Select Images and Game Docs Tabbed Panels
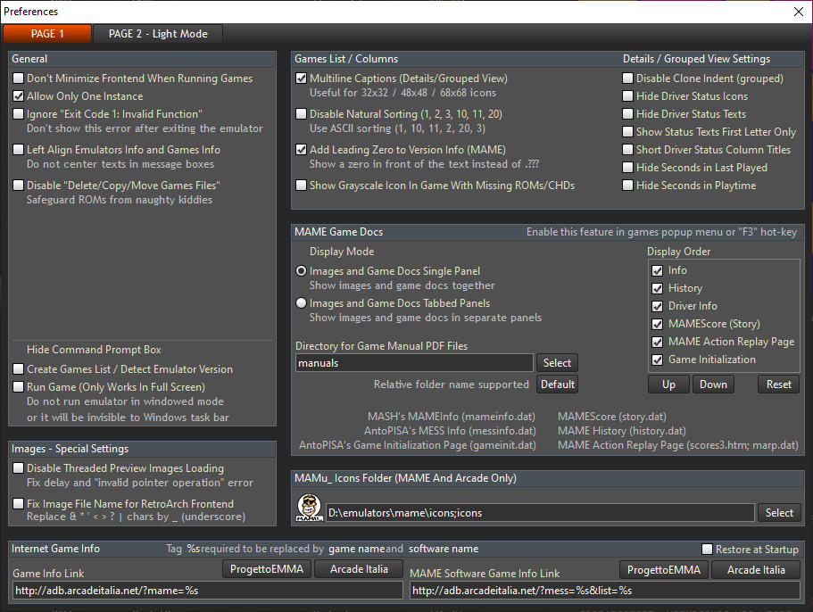This screenshot has height=612, width=813. [x=302, y=303]
